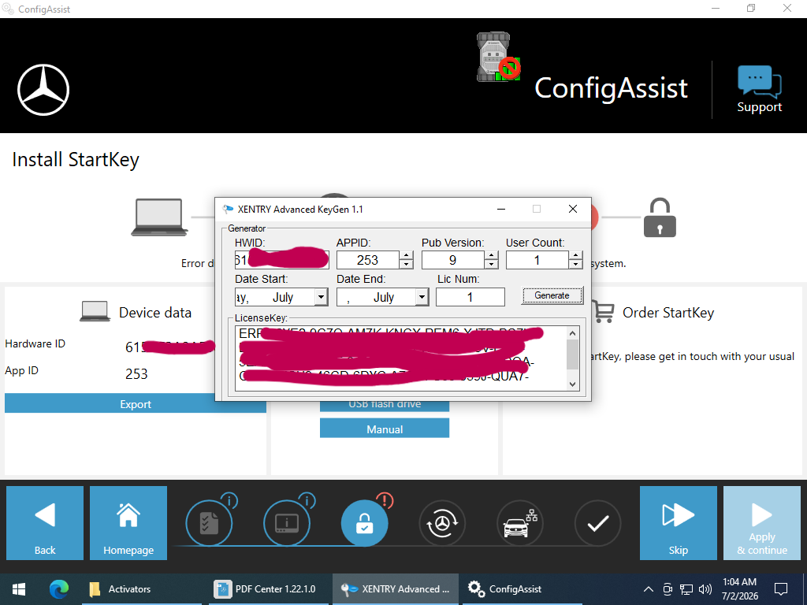Click the Pub Version field showing 9

[453, 260]
